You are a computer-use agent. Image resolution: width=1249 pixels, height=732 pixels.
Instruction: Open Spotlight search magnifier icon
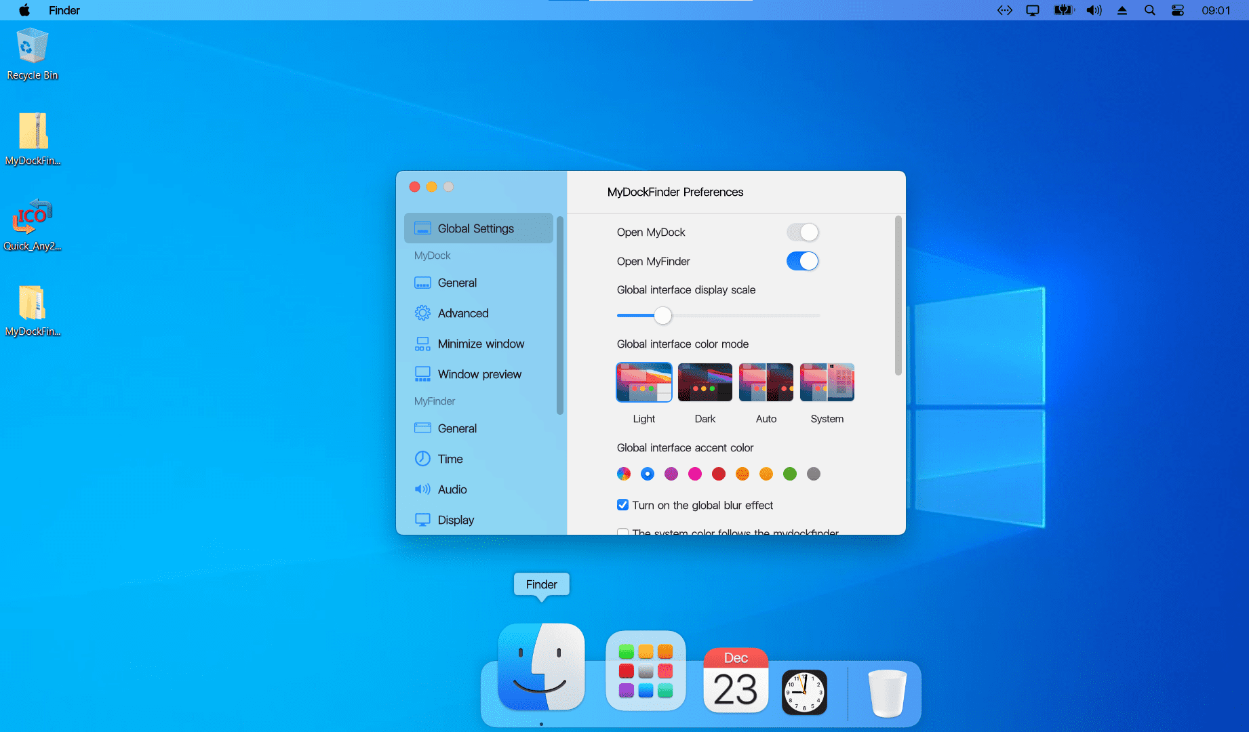pyautogui.click(x=1150, y=10)
